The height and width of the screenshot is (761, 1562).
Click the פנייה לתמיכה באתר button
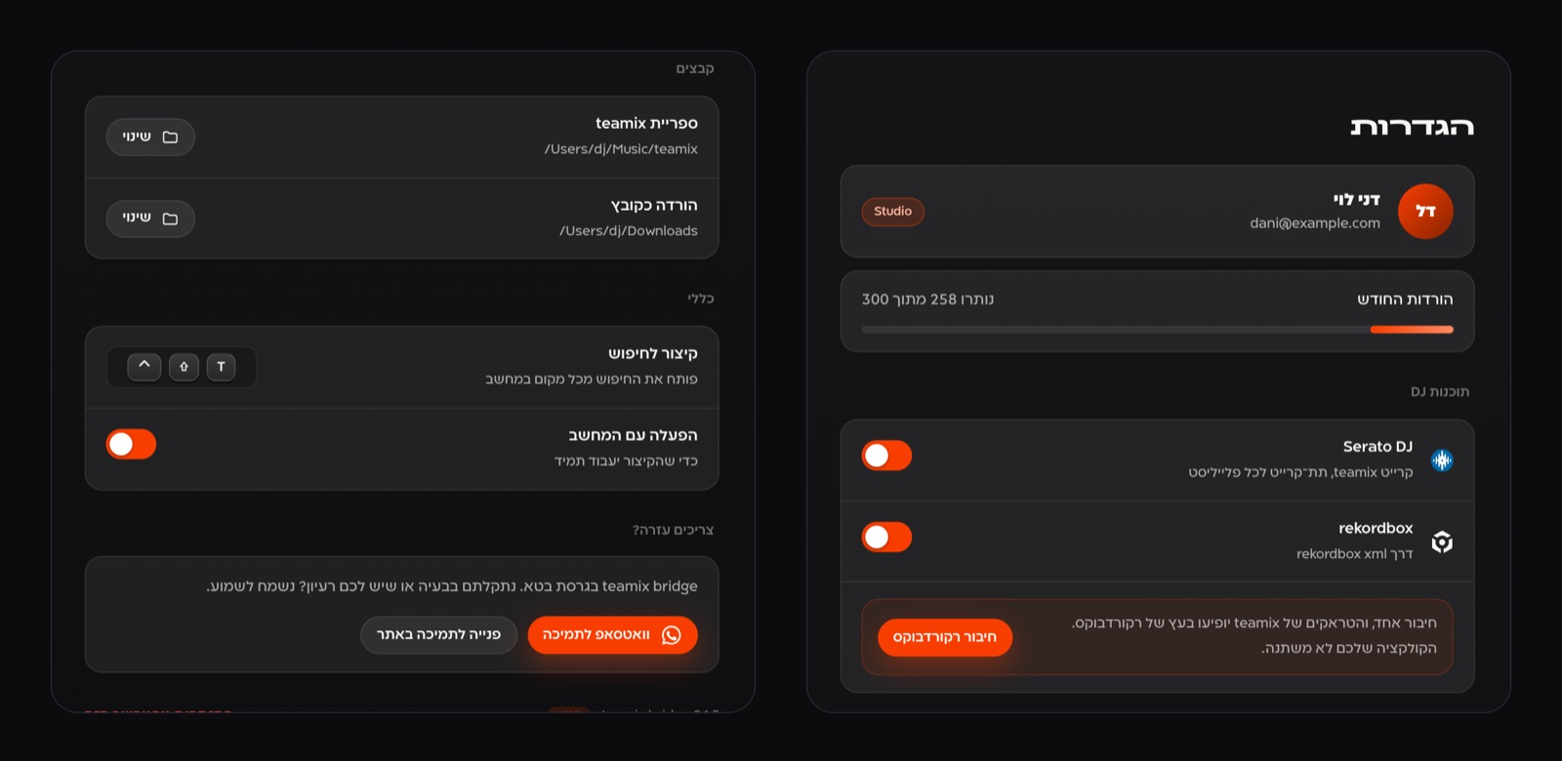438,635
